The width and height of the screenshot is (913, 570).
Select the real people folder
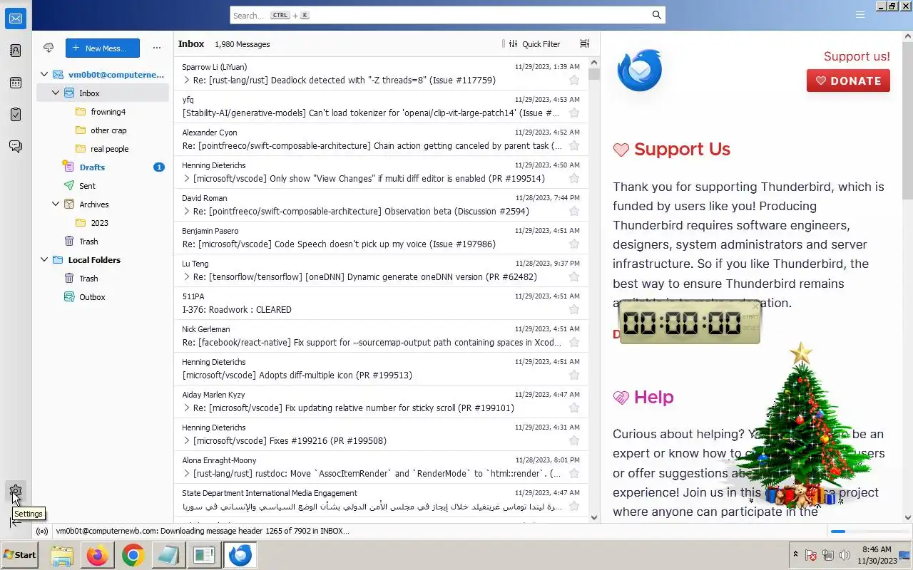[103, 148]
